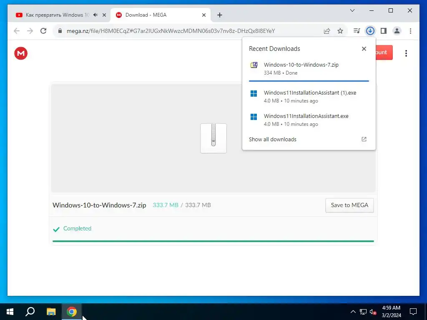Click the mega.nz address bar
Viewport: 427px width, 320px height.
(x=171, y=31)
